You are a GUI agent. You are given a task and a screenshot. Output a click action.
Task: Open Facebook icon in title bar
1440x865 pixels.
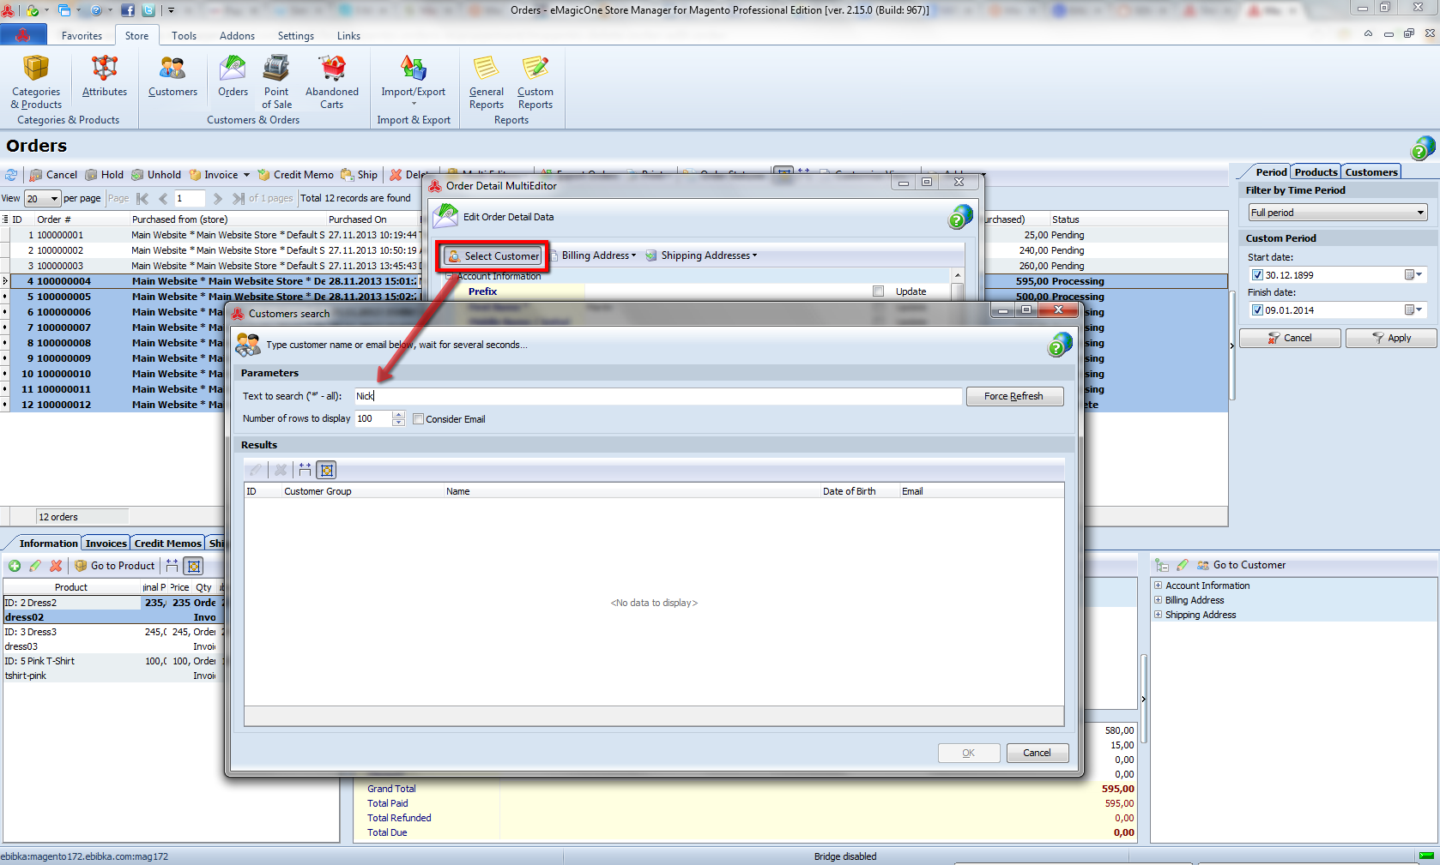[128, 10]
